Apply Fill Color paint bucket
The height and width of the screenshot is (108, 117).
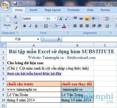pos(55,26)
